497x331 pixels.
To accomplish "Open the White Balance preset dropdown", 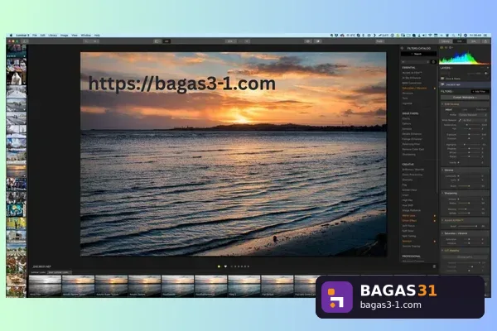I will 475,120.
